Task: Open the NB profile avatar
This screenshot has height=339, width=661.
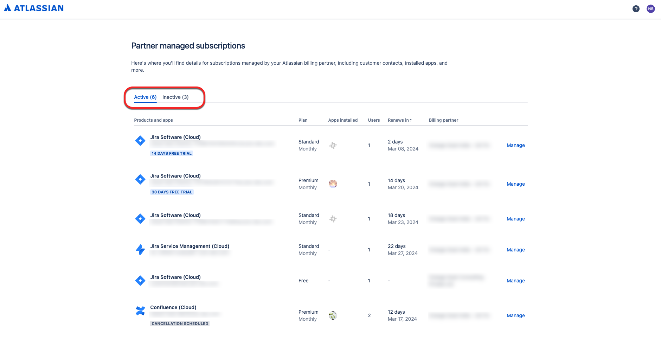Action: (x=651, y=9)
